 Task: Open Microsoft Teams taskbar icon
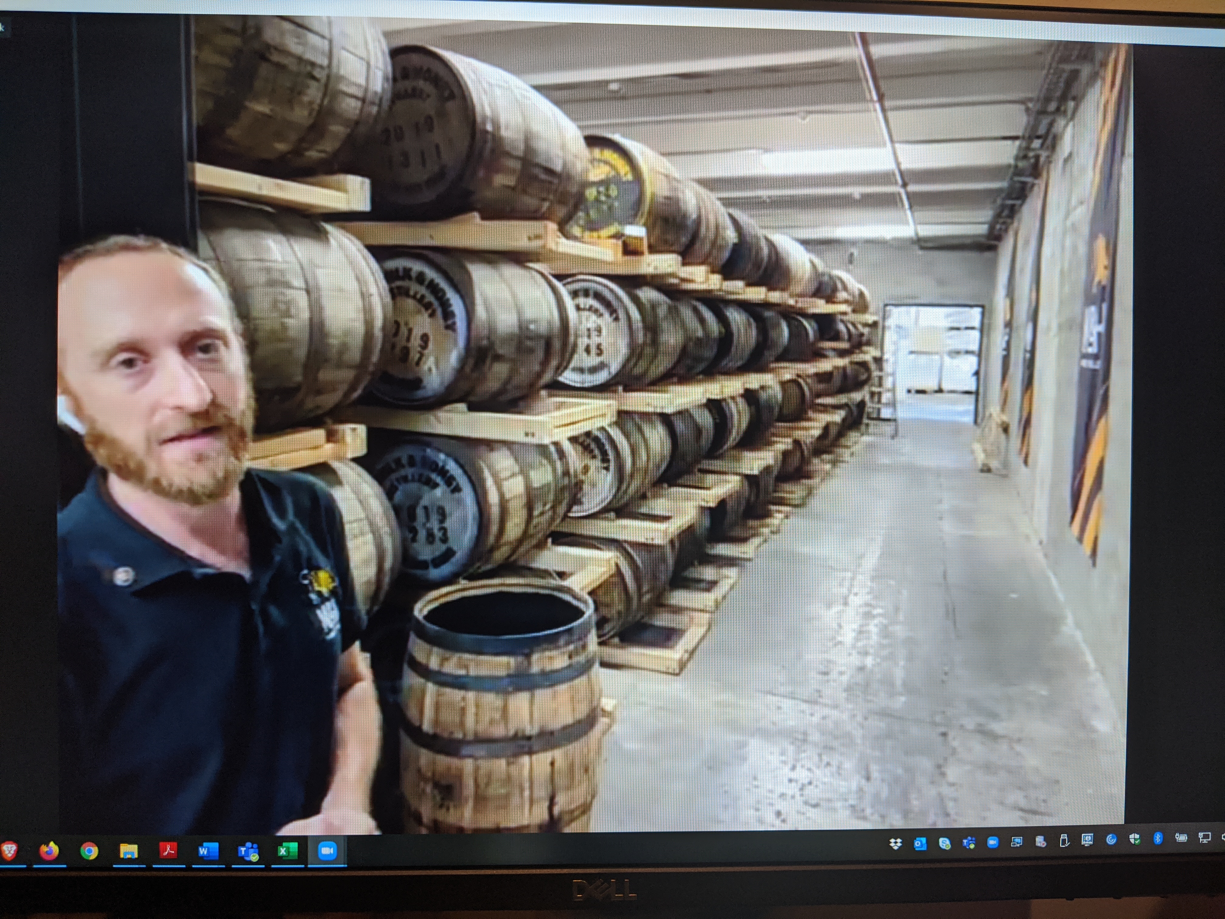click(x=248, y=850)
